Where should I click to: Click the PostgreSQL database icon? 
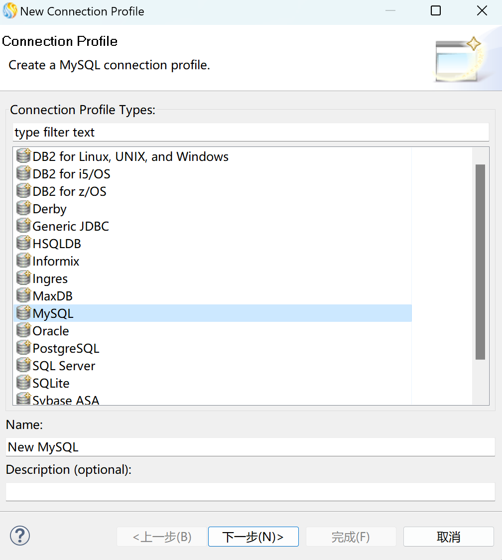pos(23,348)
